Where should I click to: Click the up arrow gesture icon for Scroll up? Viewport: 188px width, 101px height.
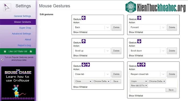point(84,41)
